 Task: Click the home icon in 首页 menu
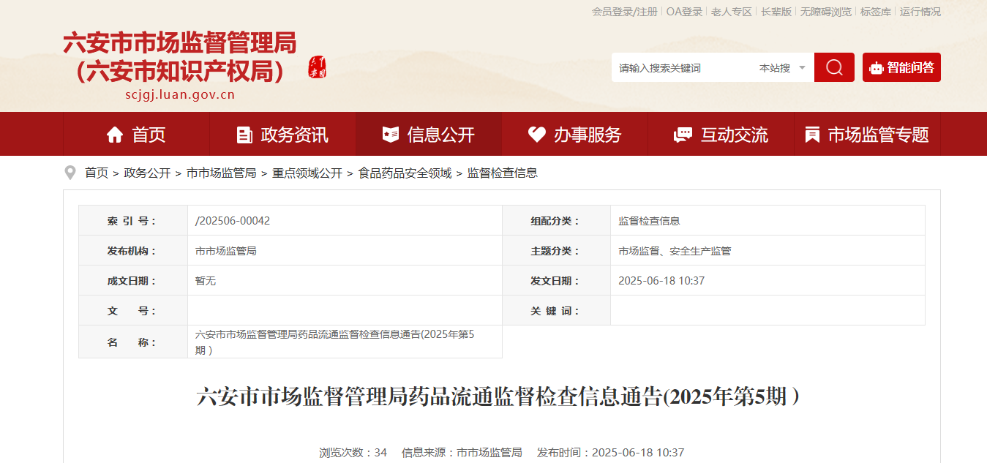pos(115,135)
